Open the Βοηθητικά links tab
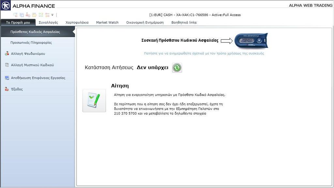This screenshot has width=334, height=188. [184, 22]
